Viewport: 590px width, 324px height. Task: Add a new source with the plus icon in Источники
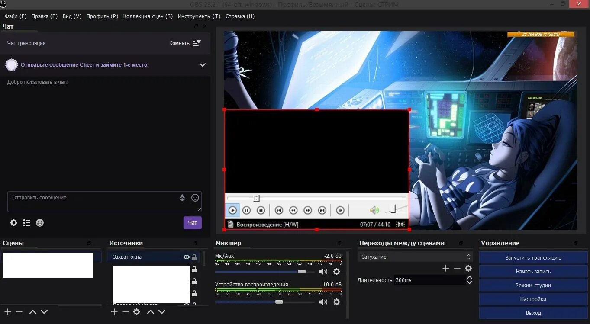tap(114, 312)
